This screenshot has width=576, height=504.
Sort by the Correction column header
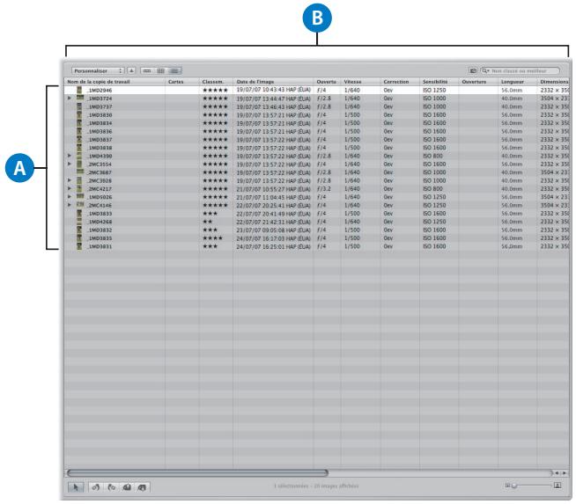pos(400,82)
